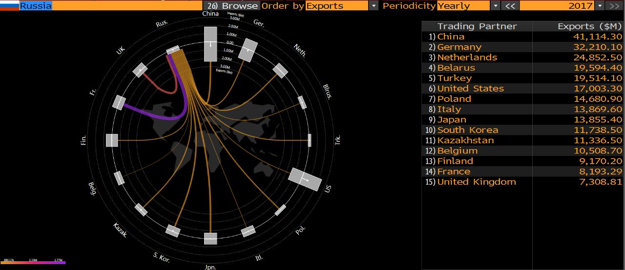Click the Fin. node bar on chart
625x270 pixels.
[x=112, y=140]
